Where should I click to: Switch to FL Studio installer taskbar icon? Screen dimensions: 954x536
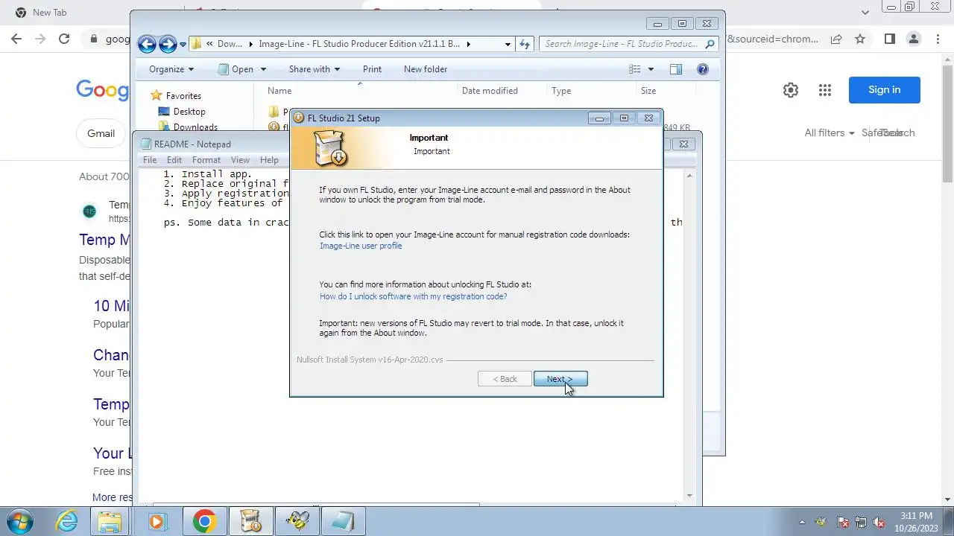click(250, 522)
